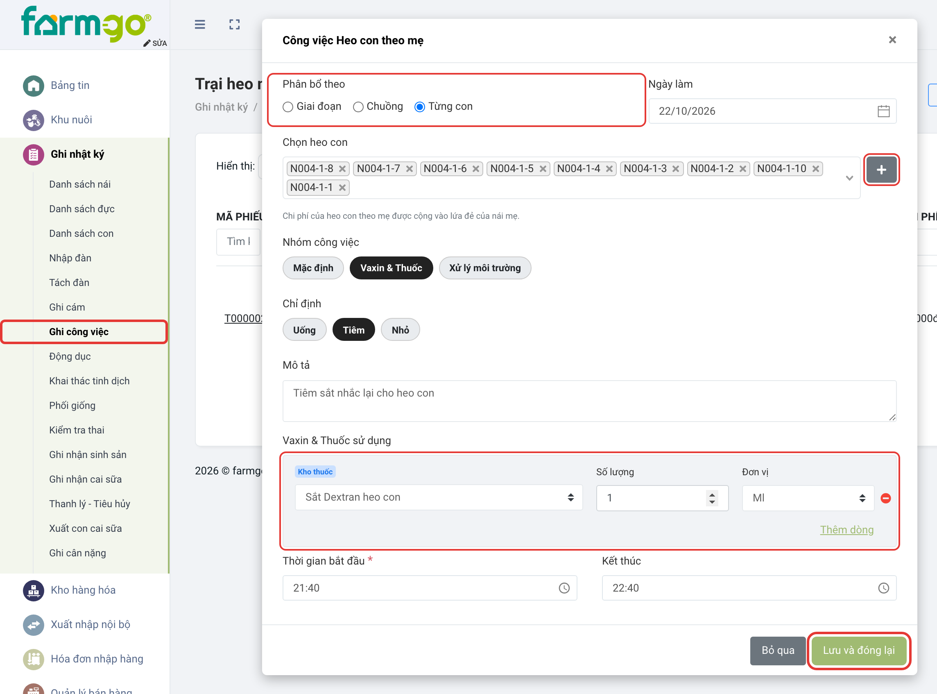Image resolution: width=937 pixels, height=694 pixels.
Task: Click the Thêm dòng link
Action: point(847,530)
